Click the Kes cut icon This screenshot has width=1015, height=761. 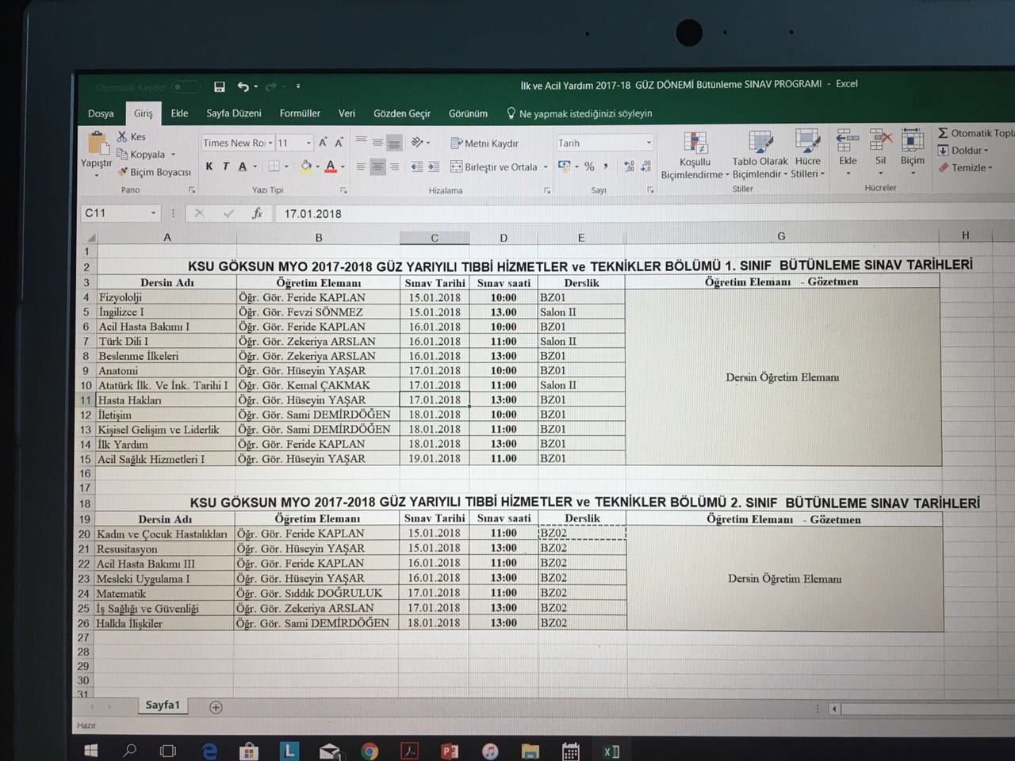(x=123, y=136)
